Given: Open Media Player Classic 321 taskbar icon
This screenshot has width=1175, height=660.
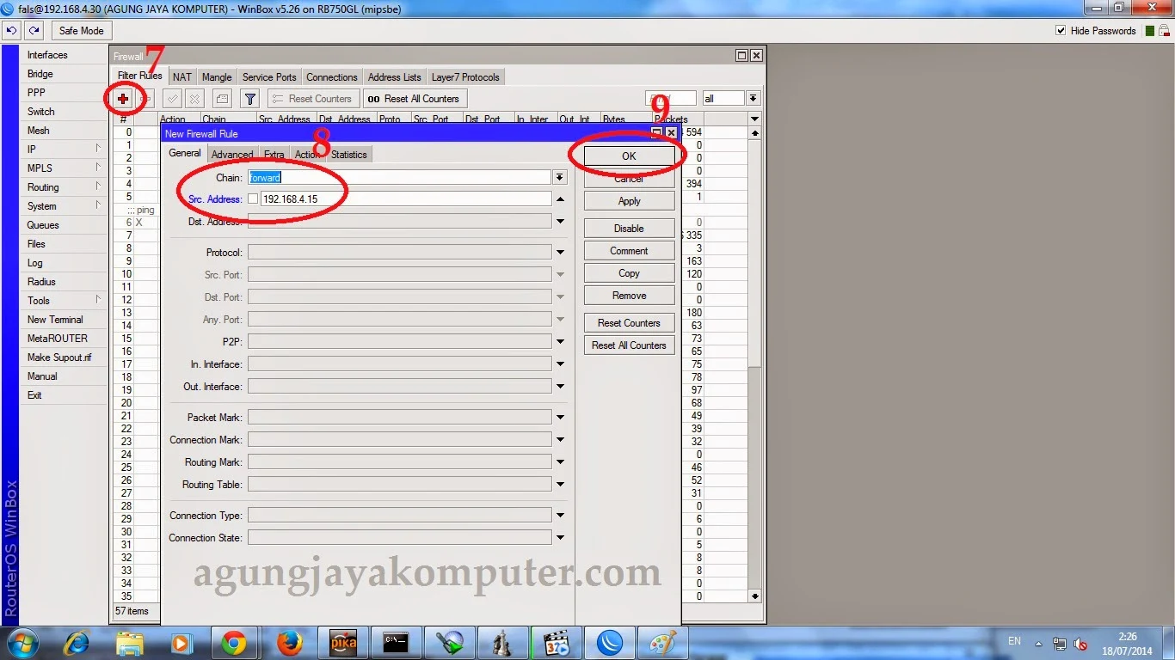Looking at the screenshot, I should [x=556, y=643].
